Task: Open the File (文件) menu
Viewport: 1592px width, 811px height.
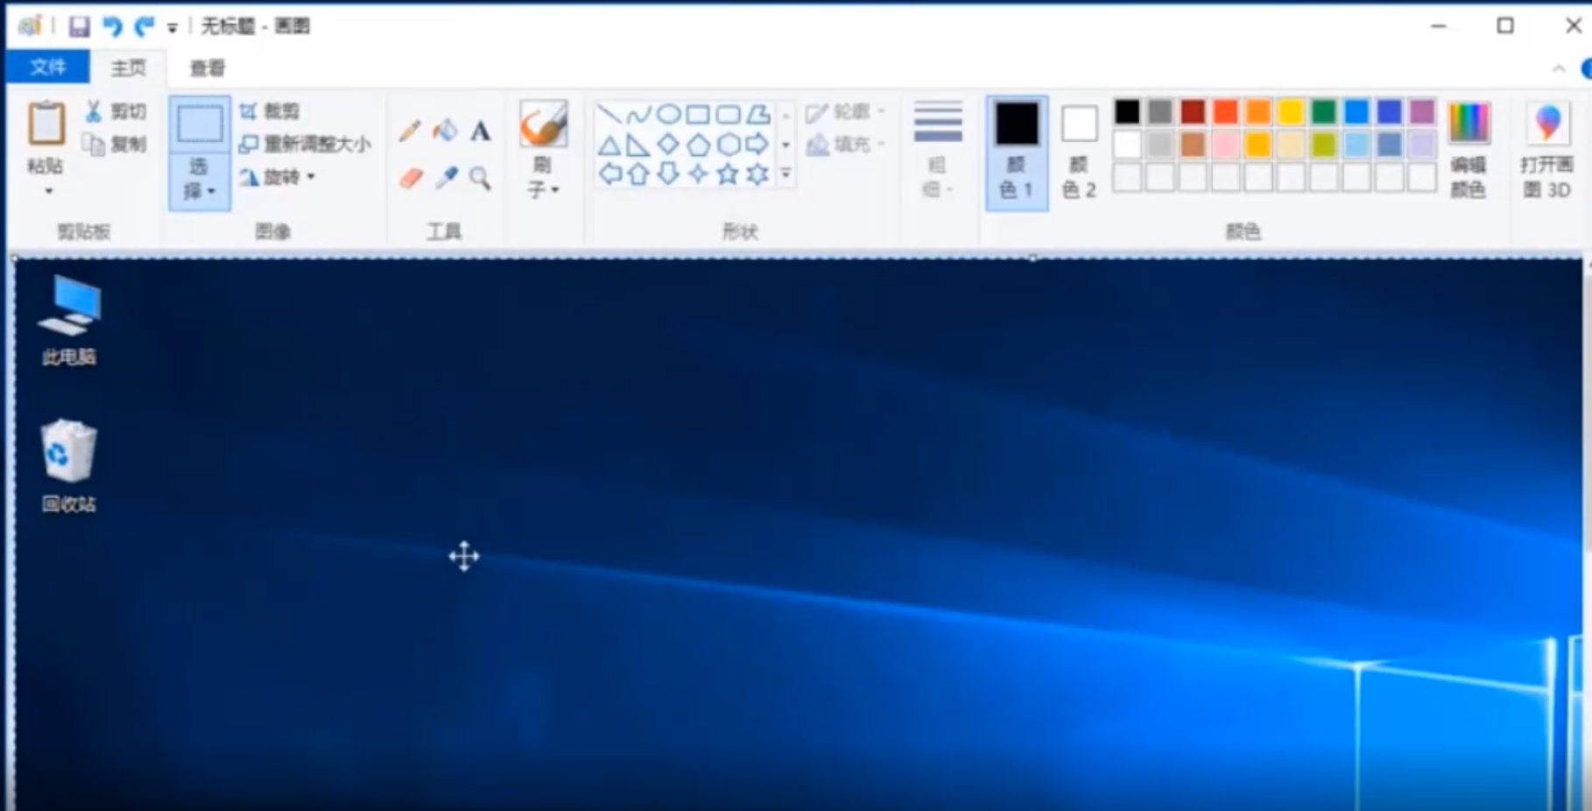Action: pos(48,67)
